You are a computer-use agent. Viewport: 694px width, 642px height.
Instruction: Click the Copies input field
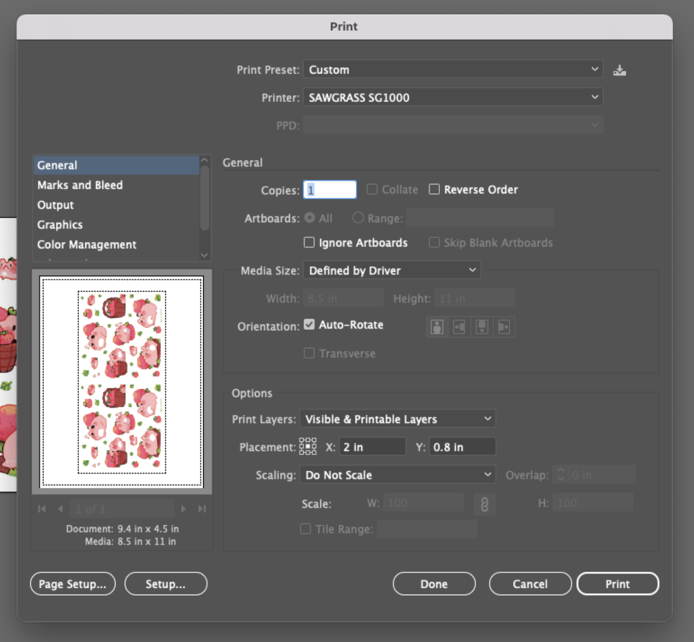330,190
